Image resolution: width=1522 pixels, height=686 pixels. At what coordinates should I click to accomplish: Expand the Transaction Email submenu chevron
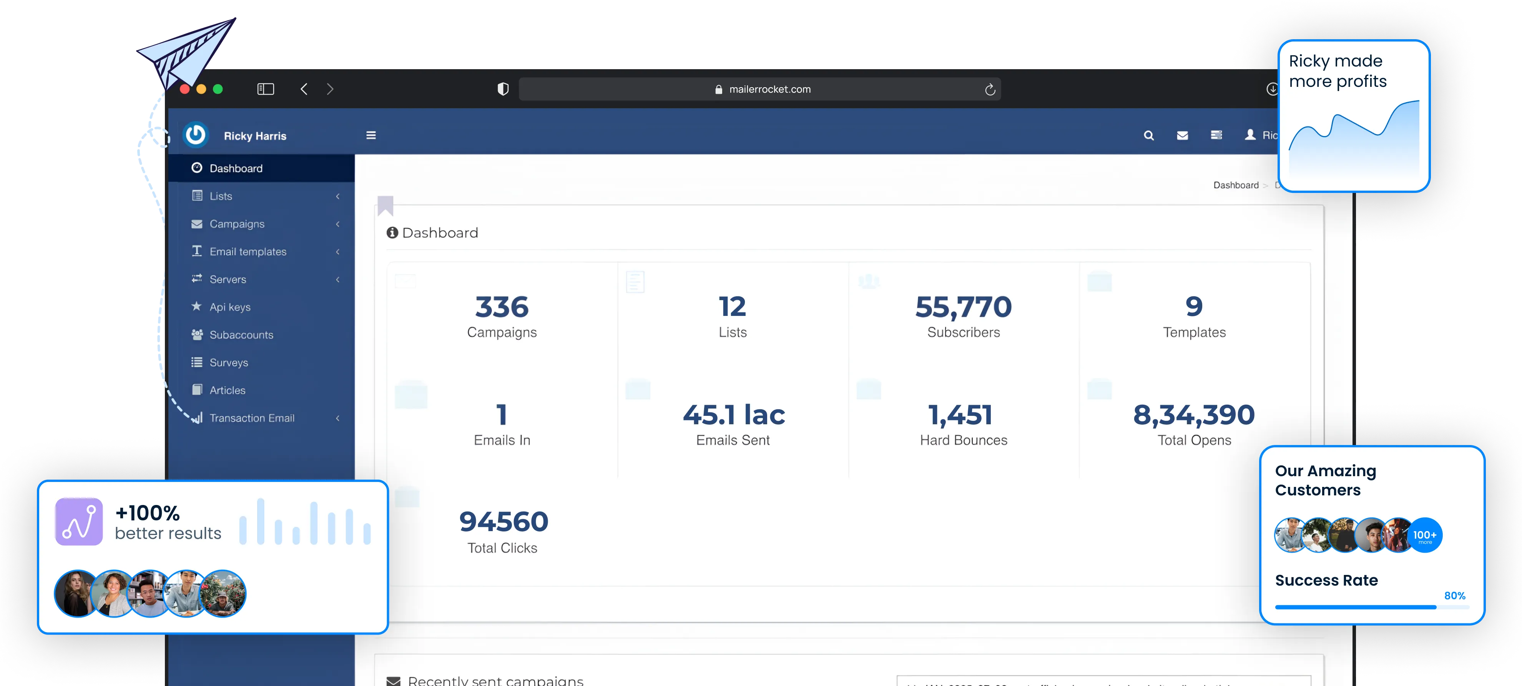pos(337,419)
